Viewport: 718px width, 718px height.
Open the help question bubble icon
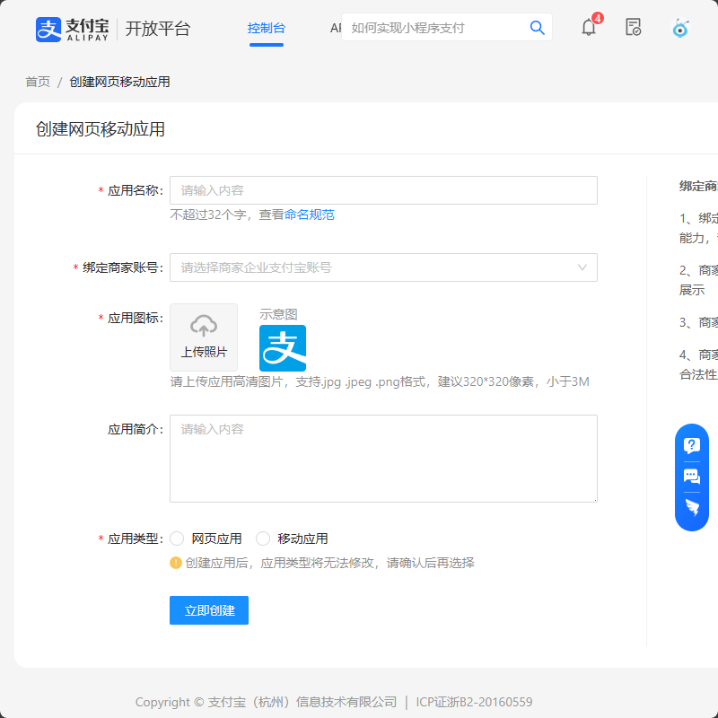point(692,445)
